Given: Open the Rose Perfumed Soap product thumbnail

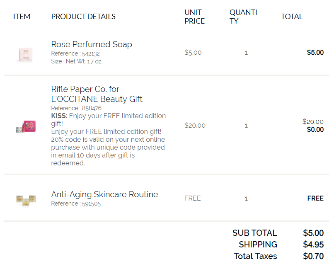Looking at the screenshot, I should pos(26,55).
